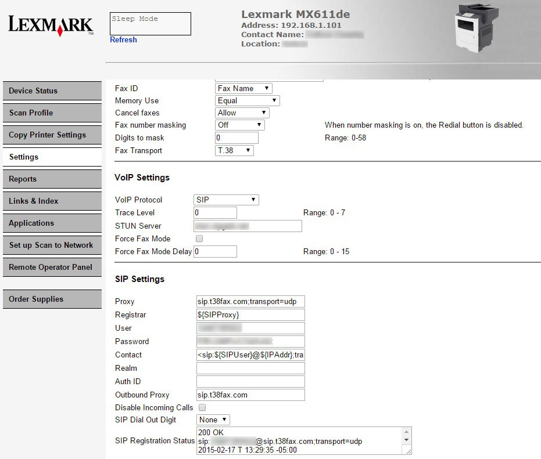The image size is (541, 459).
Task: Click the Auth ID input field
Action: click(250, 381)
